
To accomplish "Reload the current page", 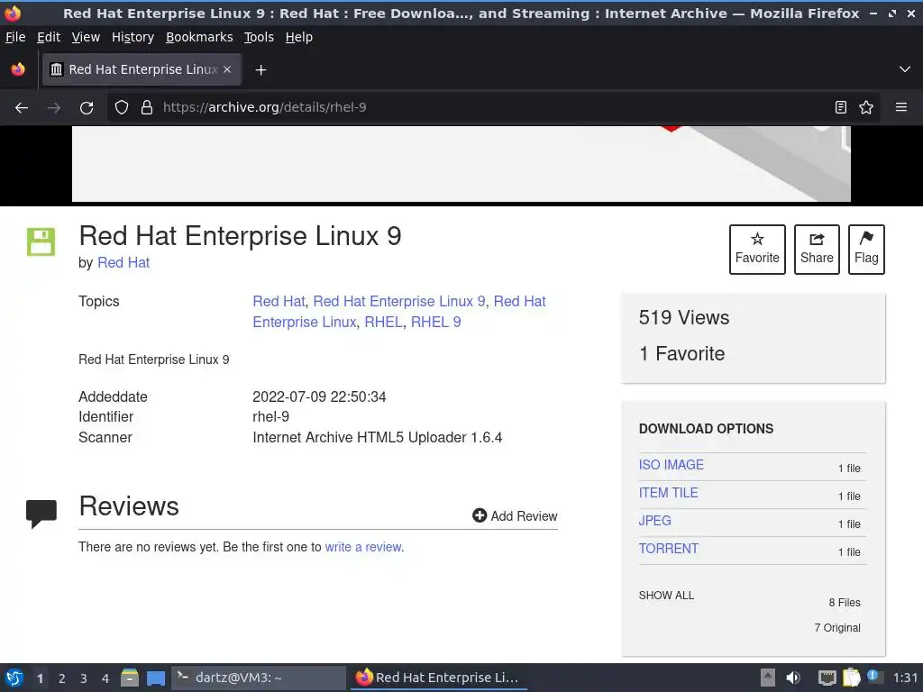I will tap(87, 108).
